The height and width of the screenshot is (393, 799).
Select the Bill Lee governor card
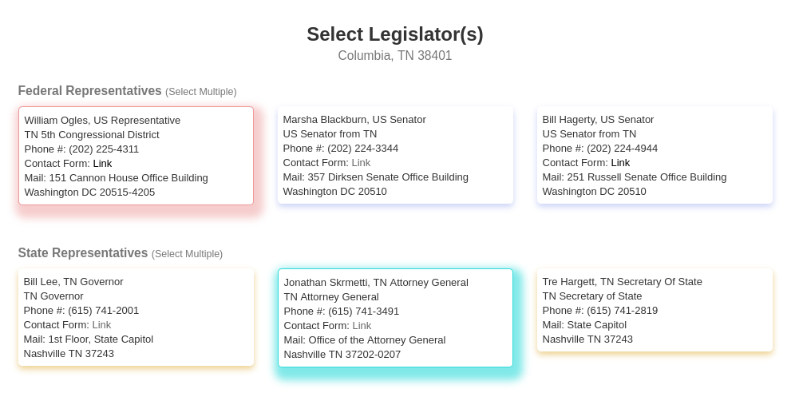pos(136,317)
